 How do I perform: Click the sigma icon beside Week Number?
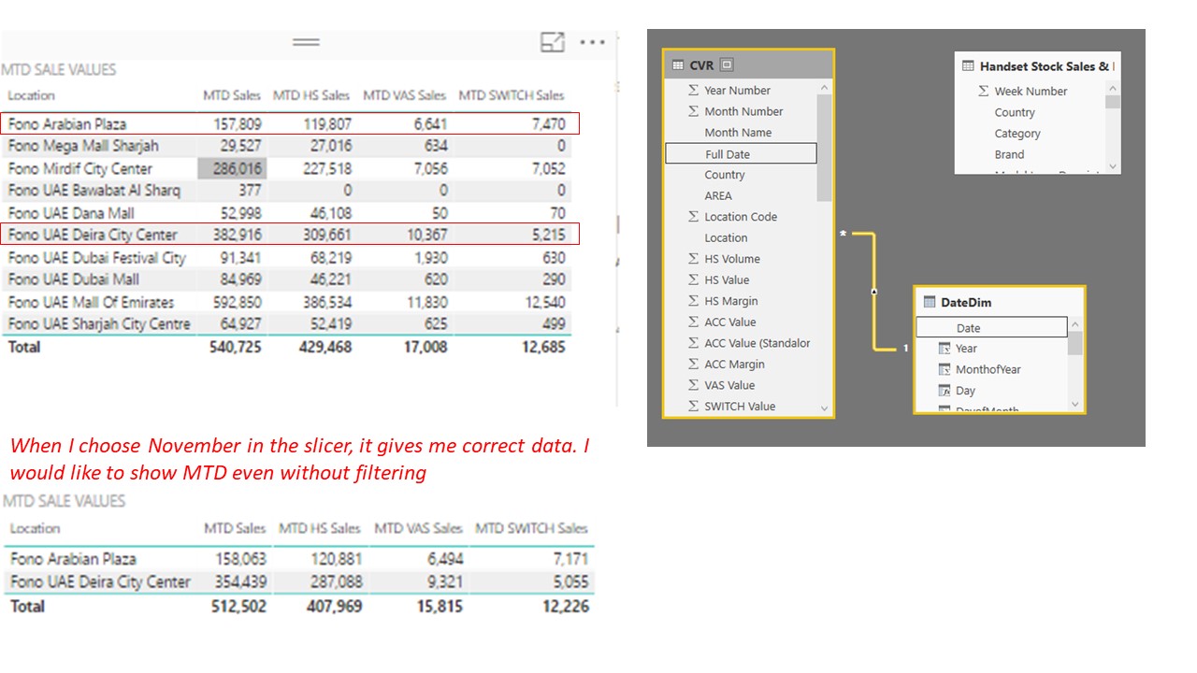point(984,92)
